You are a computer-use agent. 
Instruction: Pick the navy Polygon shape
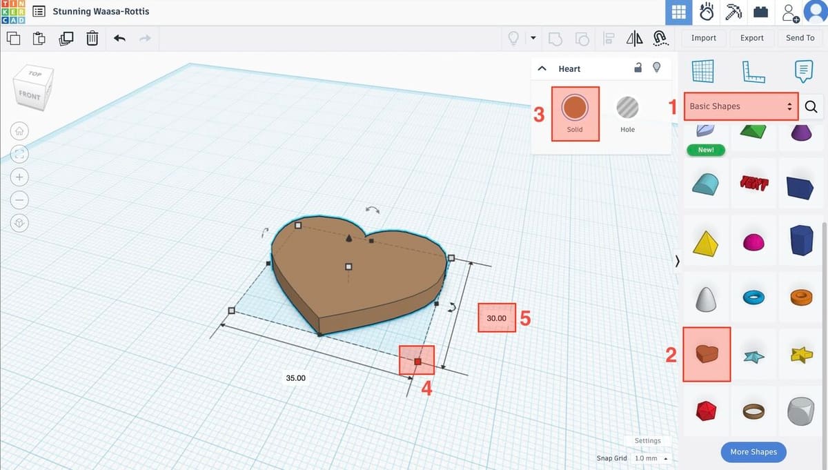pyautogui.click(x=800, y=241)
